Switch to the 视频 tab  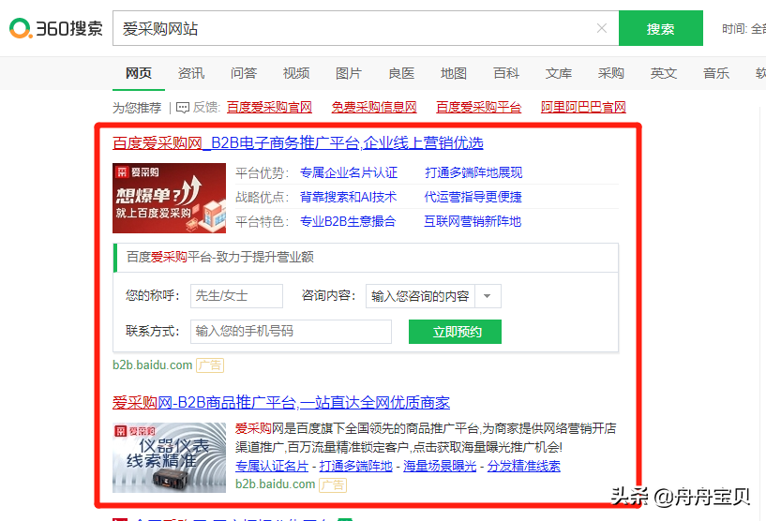click(296, 73)
